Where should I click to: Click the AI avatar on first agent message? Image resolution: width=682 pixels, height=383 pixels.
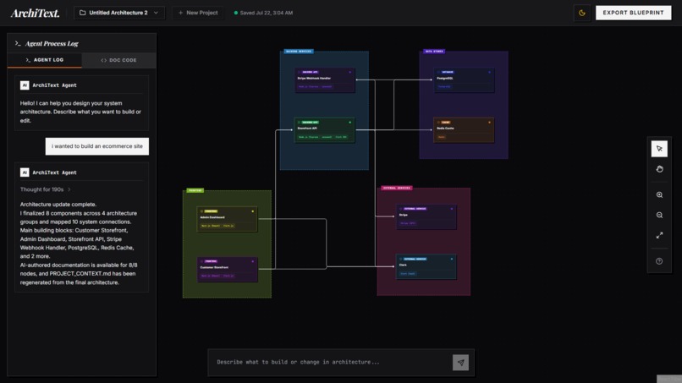[25, 85]
